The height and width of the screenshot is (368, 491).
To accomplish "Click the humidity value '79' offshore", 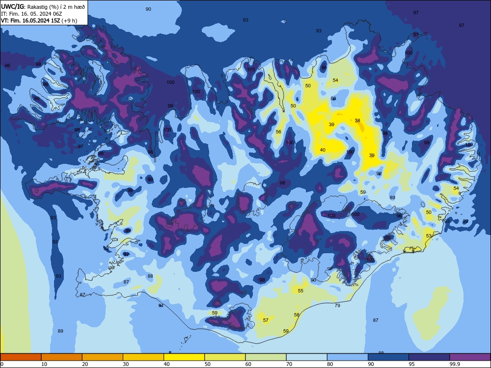I will coord(337,305).
